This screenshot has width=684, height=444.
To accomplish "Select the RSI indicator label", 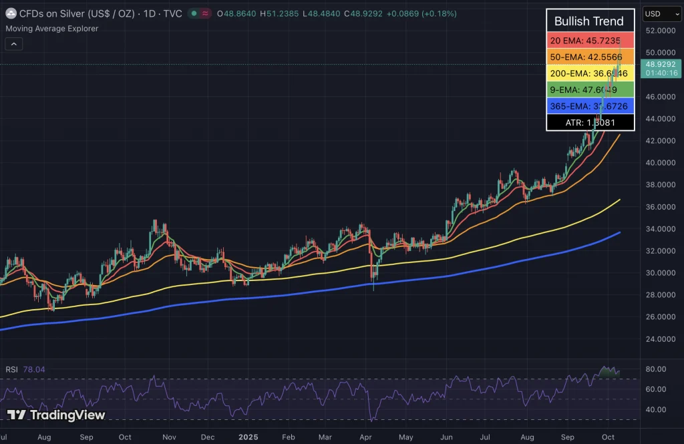I will tap(11, 369).
